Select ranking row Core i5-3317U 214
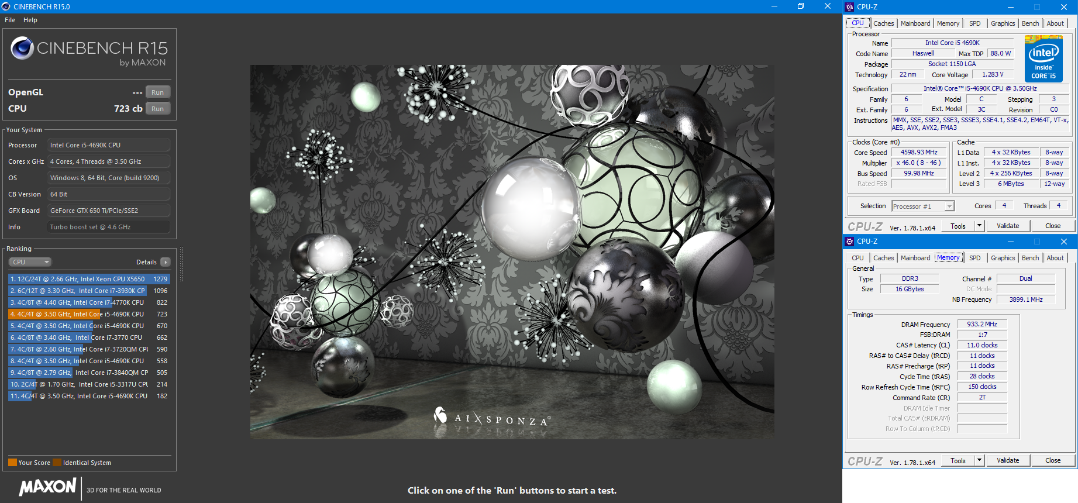The image size is (1078, 503). tap(89, 384)
